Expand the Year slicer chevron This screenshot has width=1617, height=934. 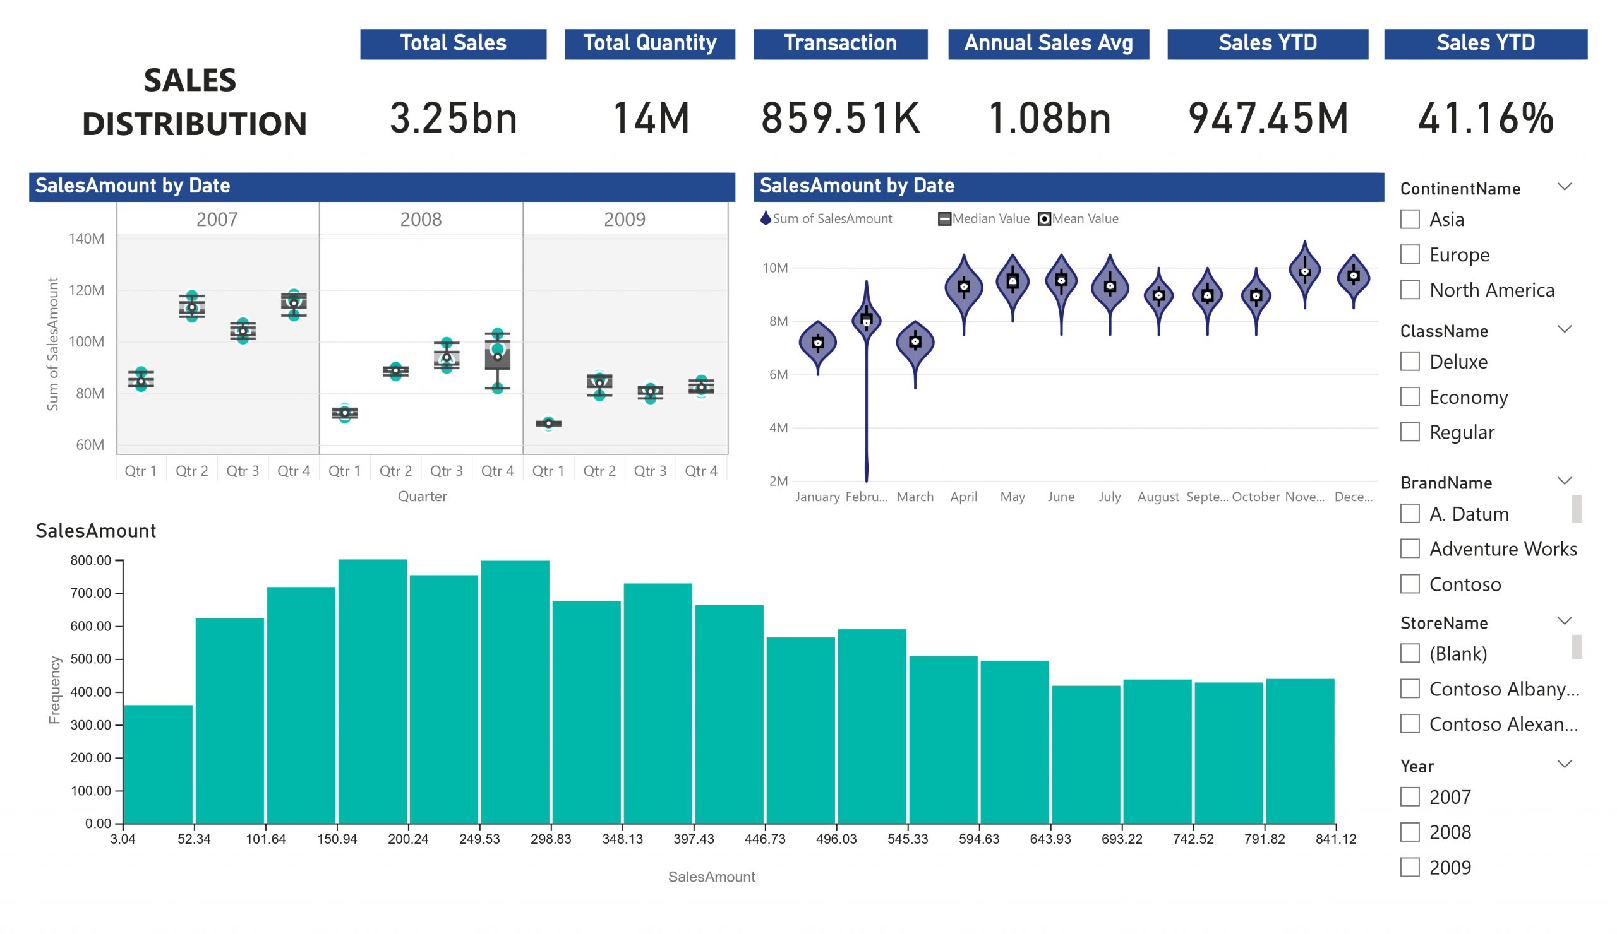point(1565,764)
